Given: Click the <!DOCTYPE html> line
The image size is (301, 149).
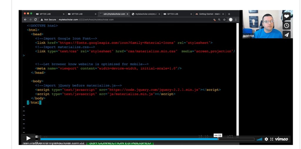Looking at the screenshot, I should (x=42, y=26).
